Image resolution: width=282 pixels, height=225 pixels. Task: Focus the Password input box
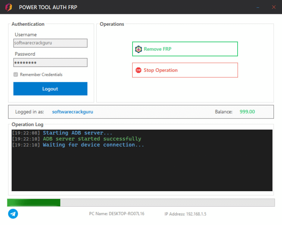pos(50,62)
